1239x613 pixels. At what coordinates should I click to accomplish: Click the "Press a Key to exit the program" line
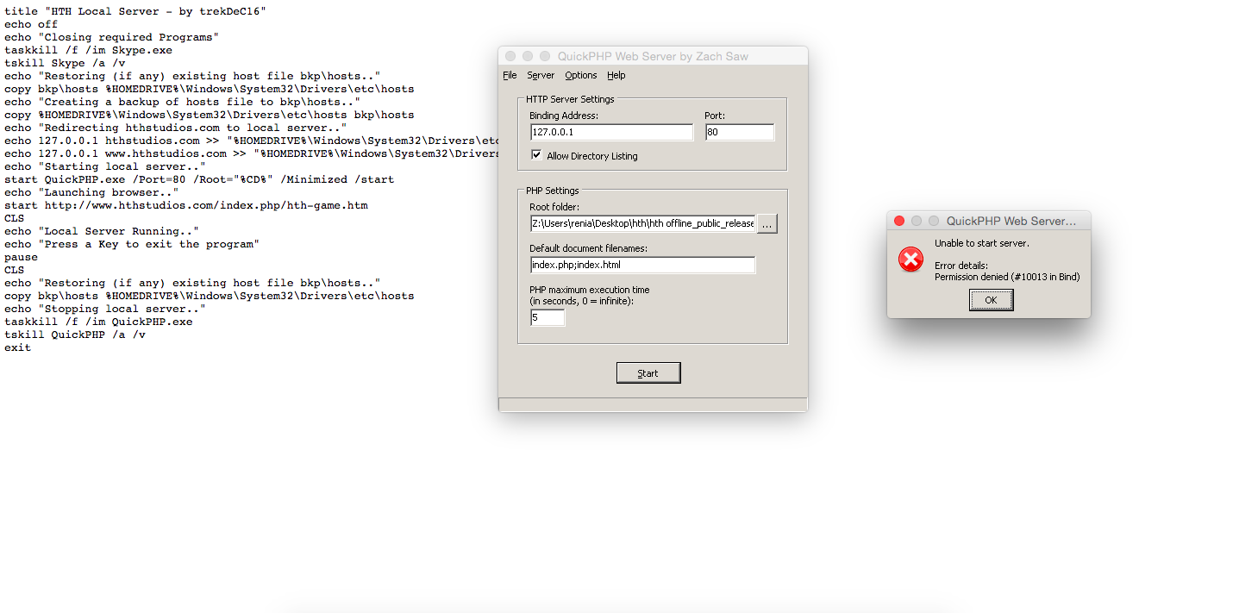132,244
